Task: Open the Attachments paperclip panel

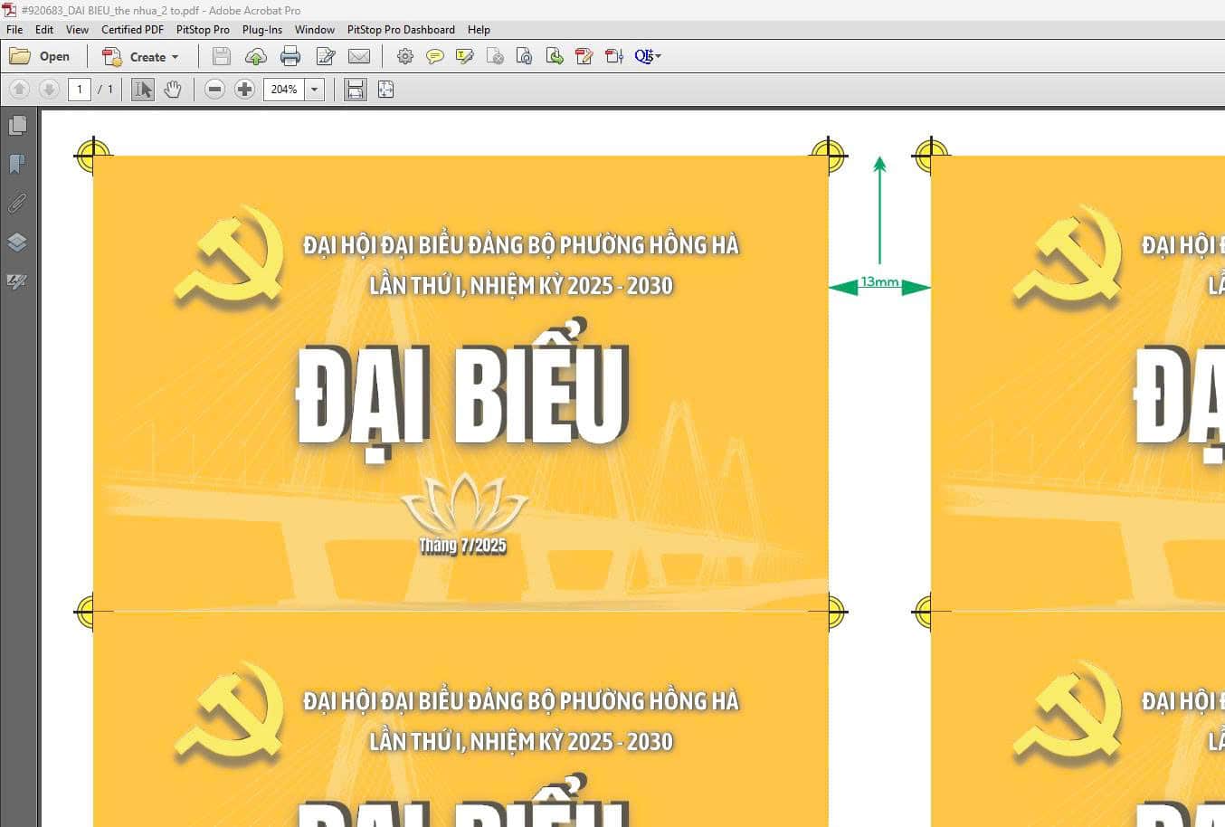Action: point(17,203)
